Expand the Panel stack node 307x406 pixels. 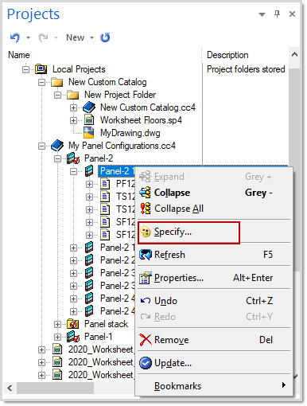(x=57, y=324)
